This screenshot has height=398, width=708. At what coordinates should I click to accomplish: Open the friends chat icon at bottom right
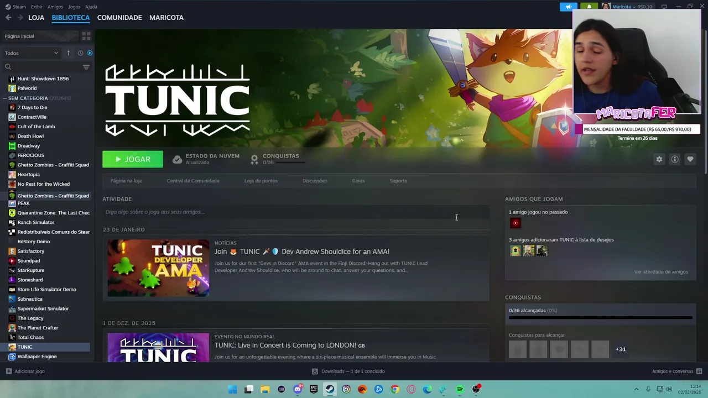pyautogui.click(x=699, y=371)
